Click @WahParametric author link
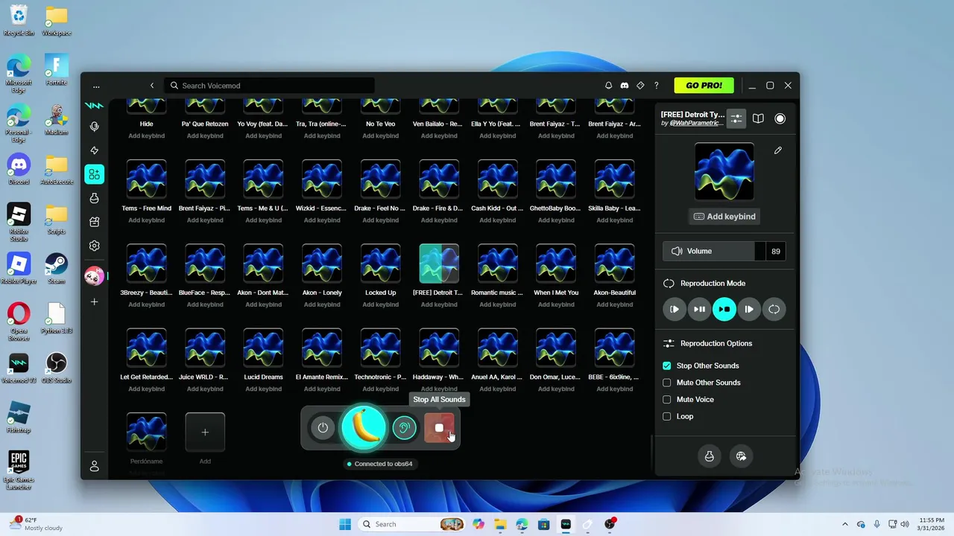The height and width of the screenshot is (536, 954). (696, 124)
